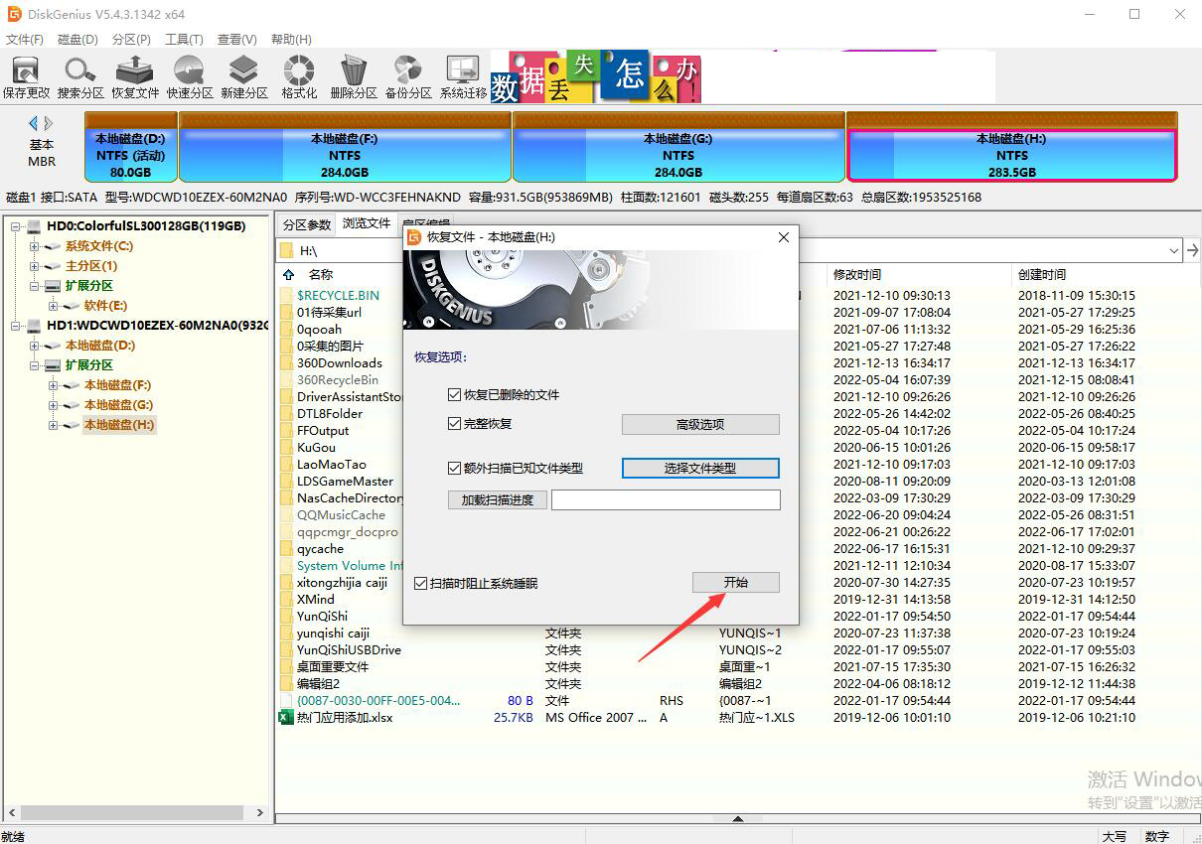1202x844 pixels.
Task: Toggle 恢复已删除的文件 checkbox
Action: (x=455, y=395)
